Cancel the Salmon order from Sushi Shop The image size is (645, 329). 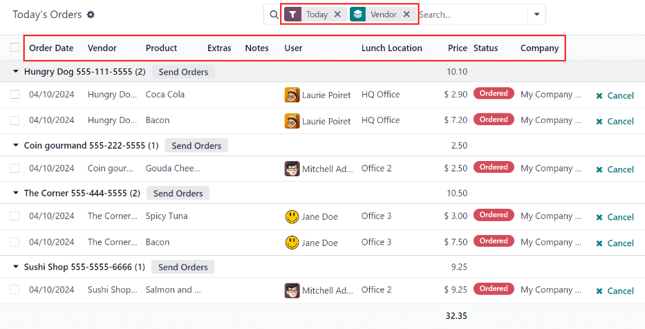(x=615, y=291)
